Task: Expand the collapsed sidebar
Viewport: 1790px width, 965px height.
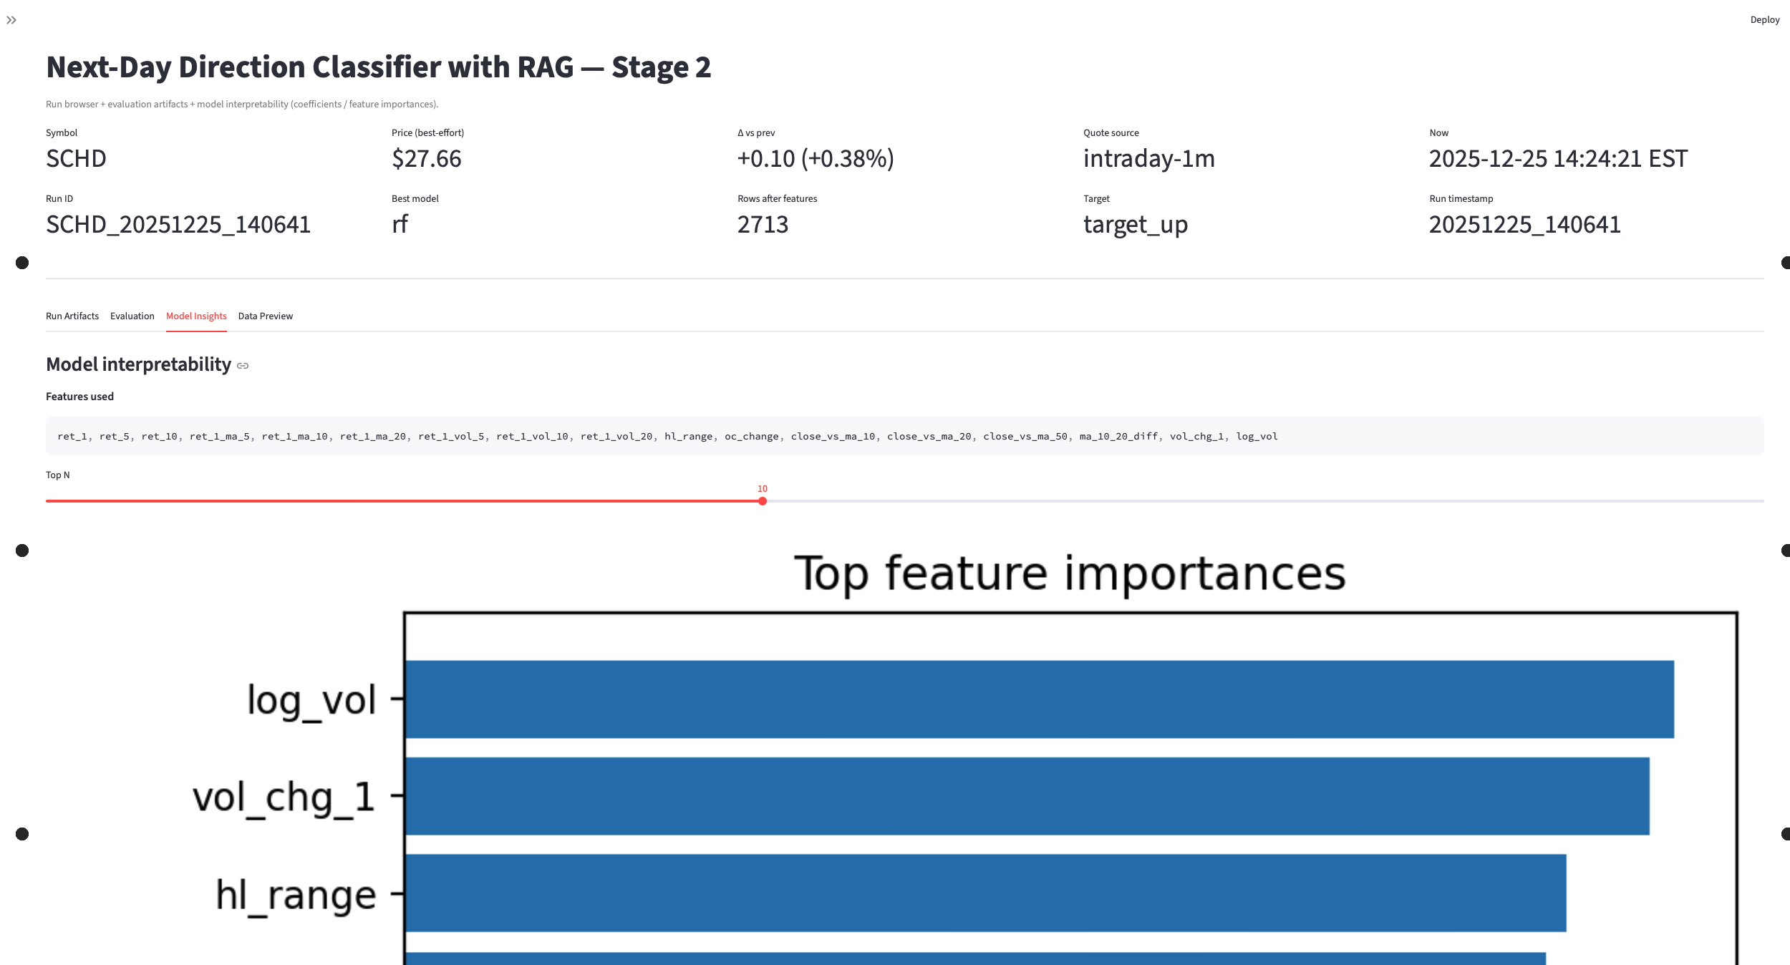Action: [x=11, y=19]
